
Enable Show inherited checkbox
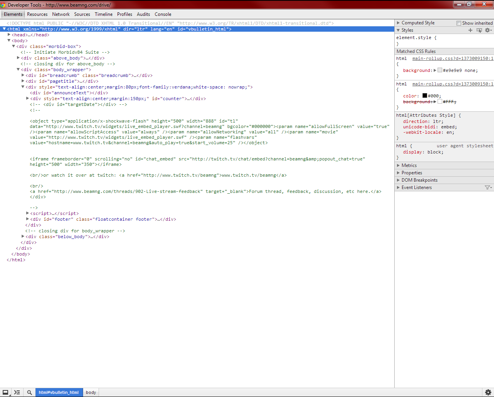pos(459,23)
